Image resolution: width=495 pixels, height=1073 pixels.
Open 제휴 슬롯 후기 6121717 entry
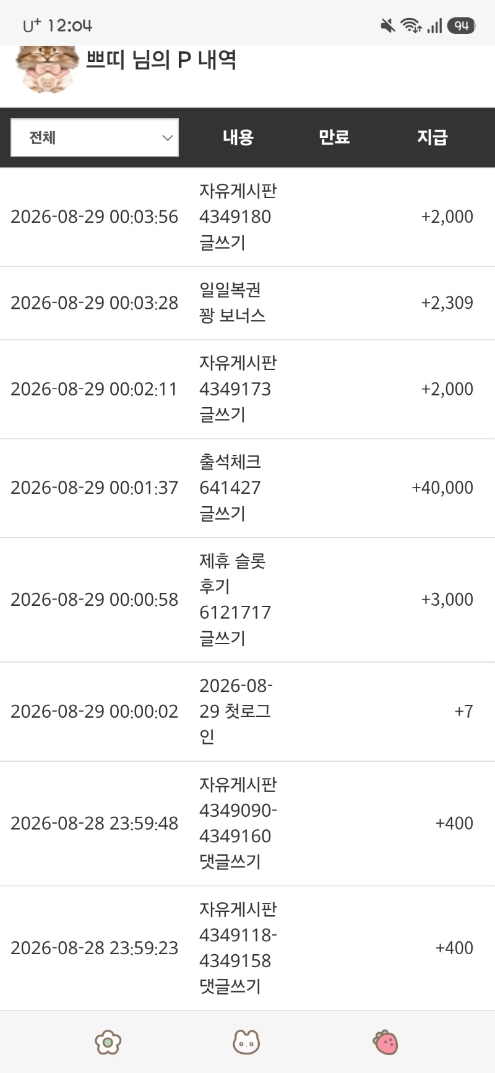[247, 600]
